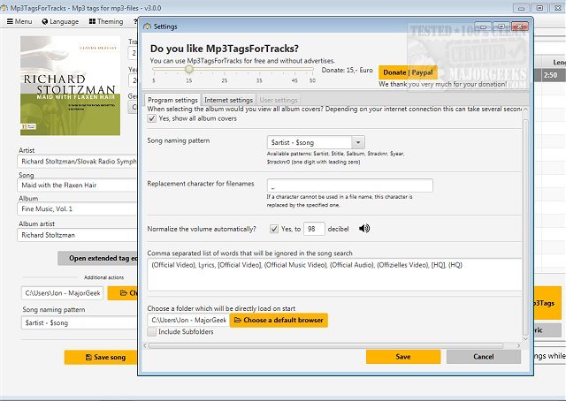Switch to Program settings tab
566x401 pixels.
pos(172,100)
